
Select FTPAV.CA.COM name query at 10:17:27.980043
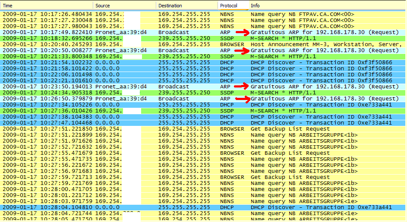[x=203, y=26]
